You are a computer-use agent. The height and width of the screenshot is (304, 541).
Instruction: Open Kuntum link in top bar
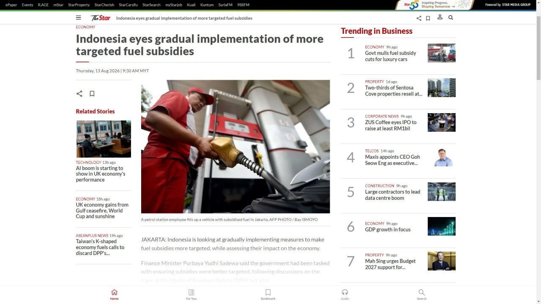pos(207,5)
